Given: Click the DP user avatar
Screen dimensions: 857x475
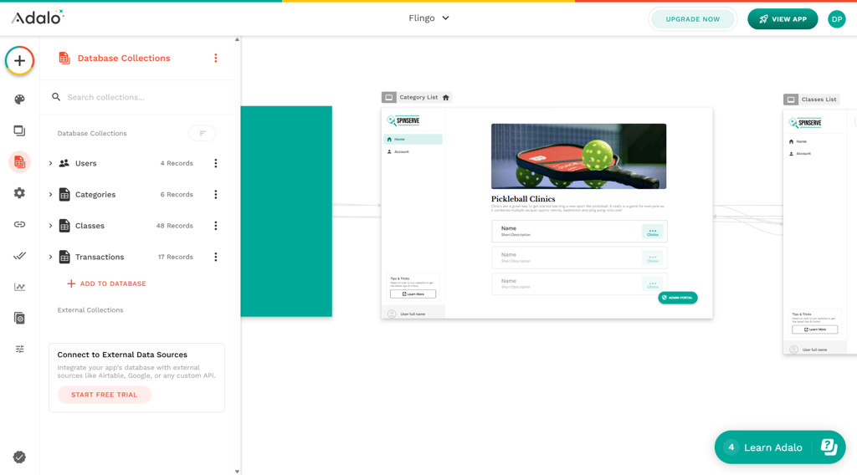Looking at the screenshot, I should click(837, 19).
